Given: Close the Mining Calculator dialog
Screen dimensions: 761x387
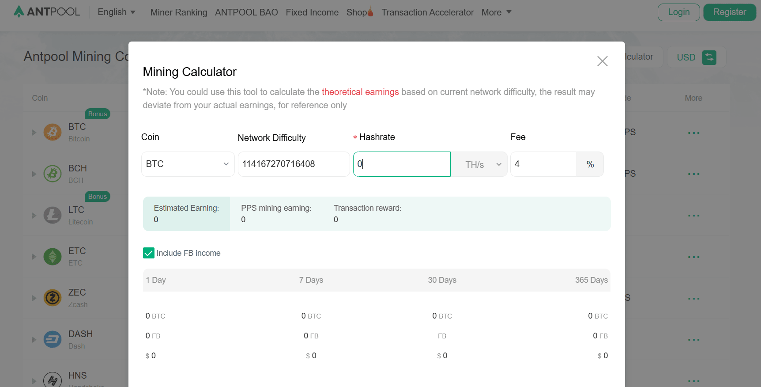Looking at the screenshot, I should pos(602,61).
